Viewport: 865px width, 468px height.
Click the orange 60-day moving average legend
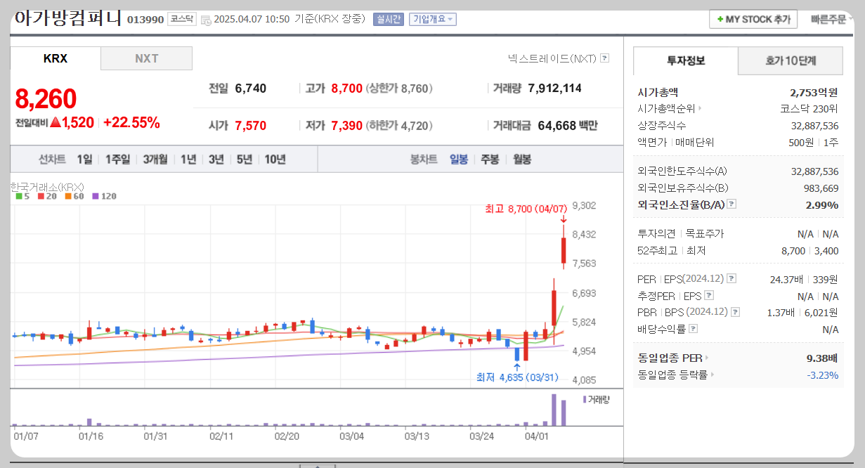[x=74, y=196]
